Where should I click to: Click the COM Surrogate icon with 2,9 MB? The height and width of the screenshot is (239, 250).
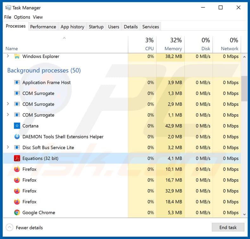click(17, 104)
